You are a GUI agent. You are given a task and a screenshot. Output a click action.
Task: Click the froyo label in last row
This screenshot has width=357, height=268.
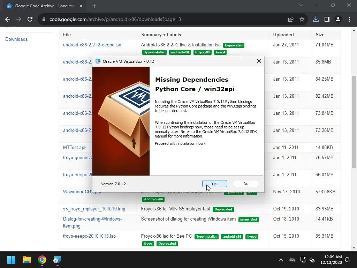(148, 244)
